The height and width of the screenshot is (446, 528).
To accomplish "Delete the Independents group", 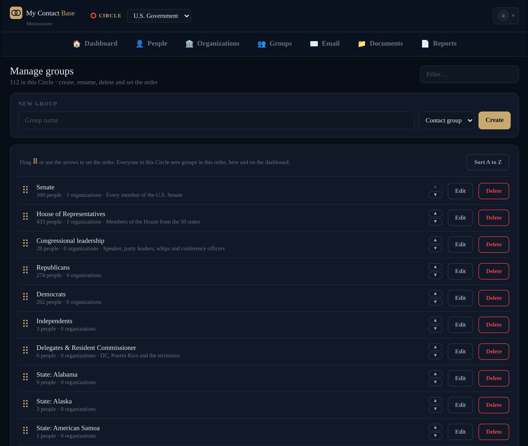I will [x=494, y=325].
